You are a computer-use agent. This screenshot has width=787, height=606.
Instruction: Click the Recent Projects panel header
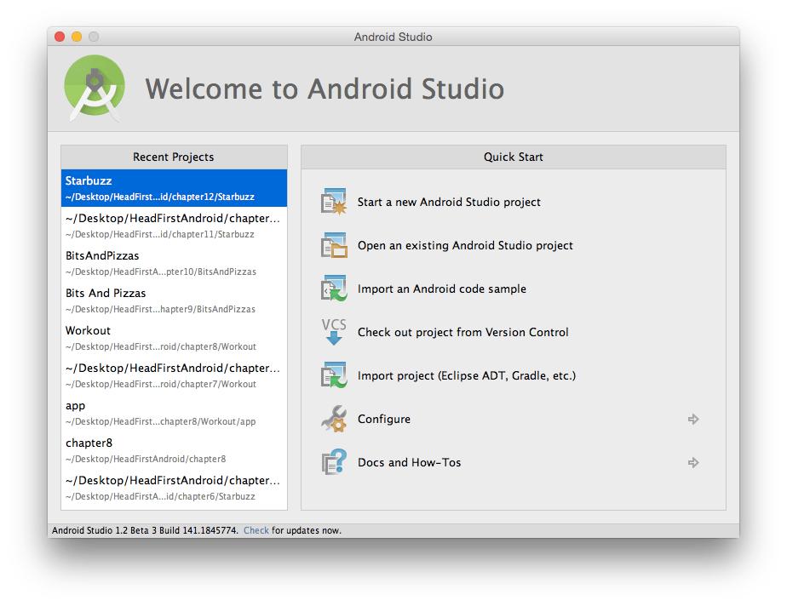pos(174,157)
